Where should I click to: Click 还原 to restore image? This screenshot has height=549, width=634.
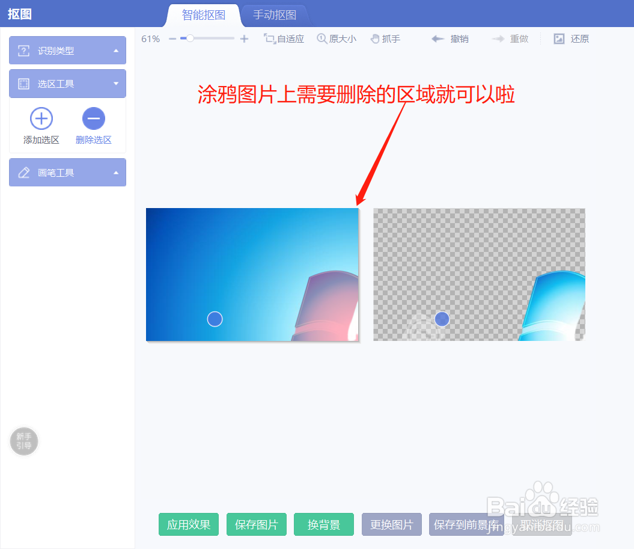pos(572,39)
